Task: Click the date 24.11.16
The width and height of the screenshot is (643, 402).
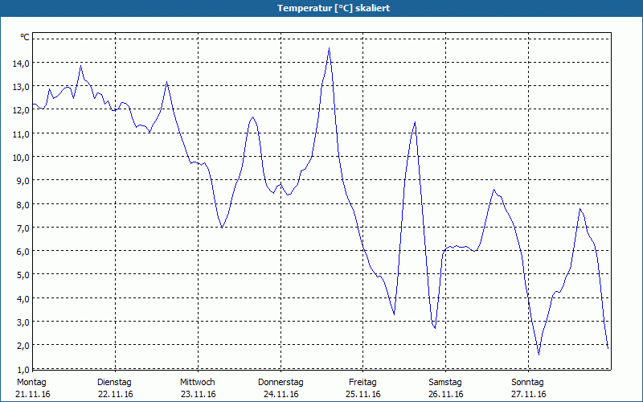Action: point(281,394)
